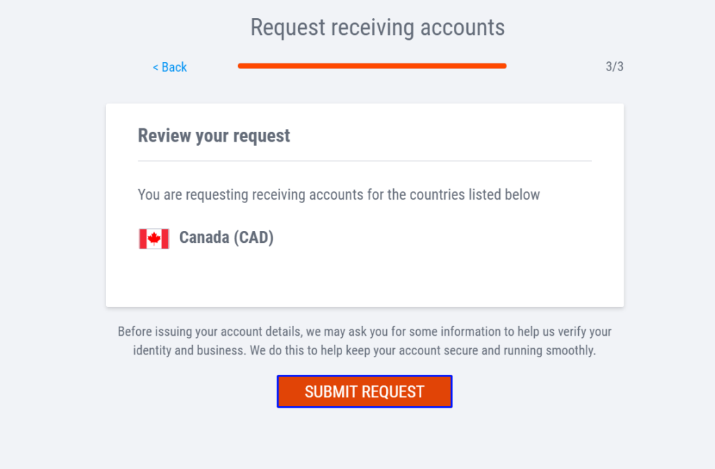Click the 3/3 step indicator

click(x=616, y=67)
